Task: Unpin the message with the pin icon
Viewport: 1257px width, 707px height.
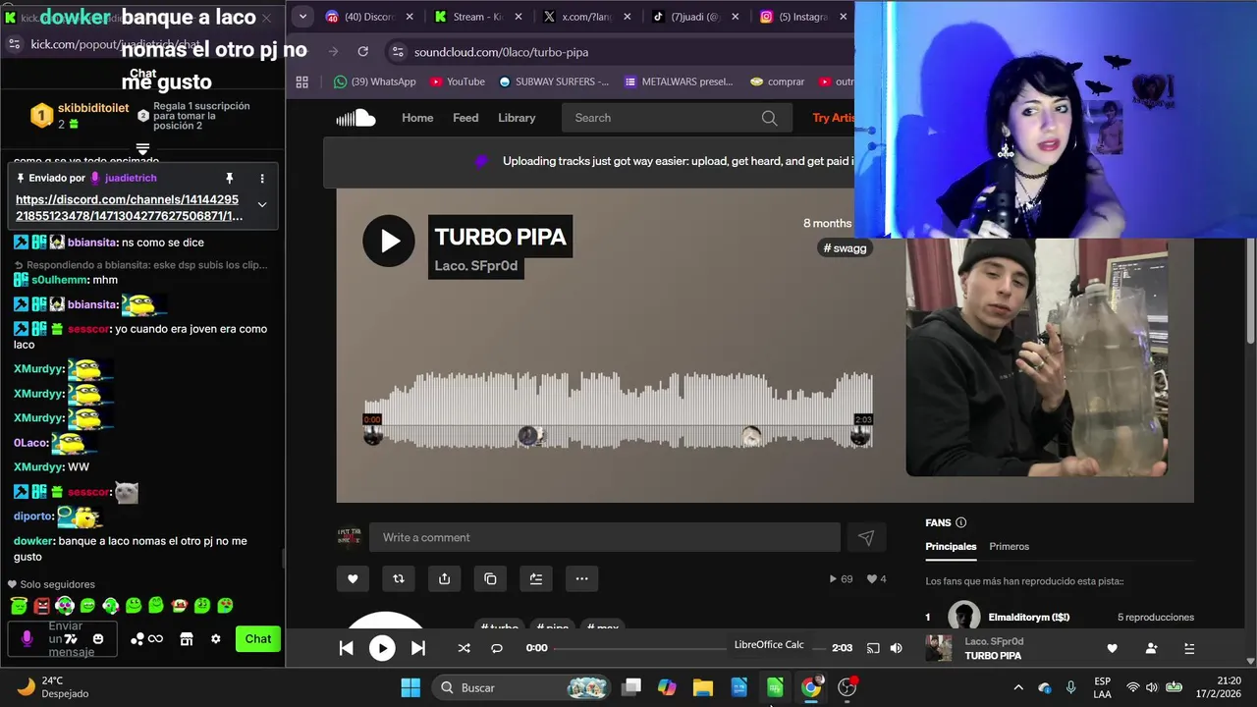Action: point(230,178)
